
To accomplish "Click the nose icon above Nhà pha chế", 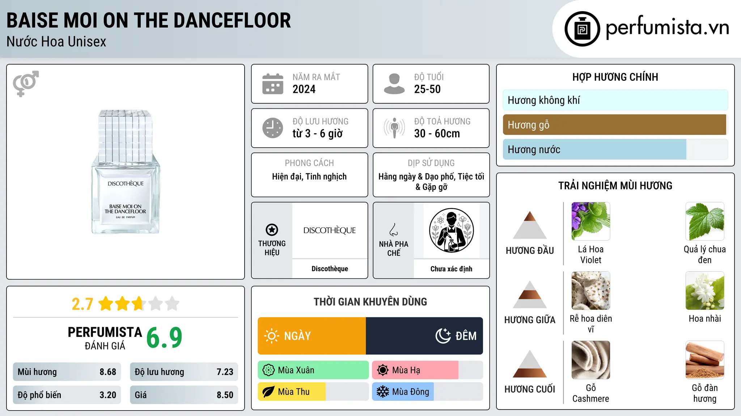I will point(394,230).
